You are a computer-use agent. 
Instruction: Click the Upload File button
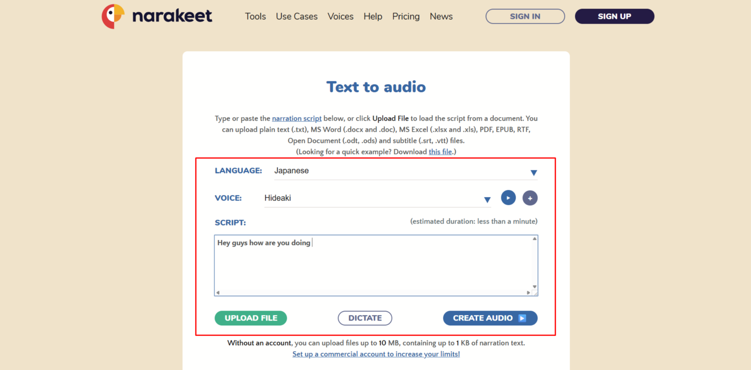pyautogui.click(x=251, y=318)
